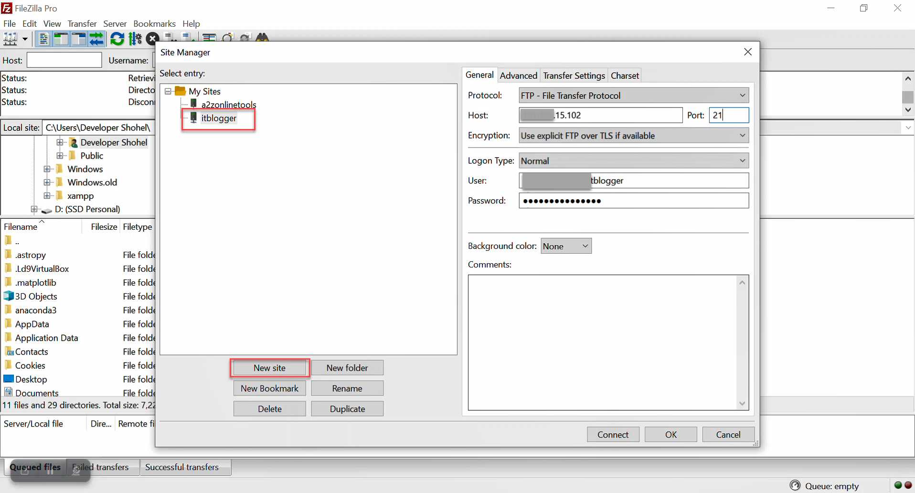The height and width of the screenshot is (493, 915).
Task: Open the Protocol dropdown
Action: point(634,95)
